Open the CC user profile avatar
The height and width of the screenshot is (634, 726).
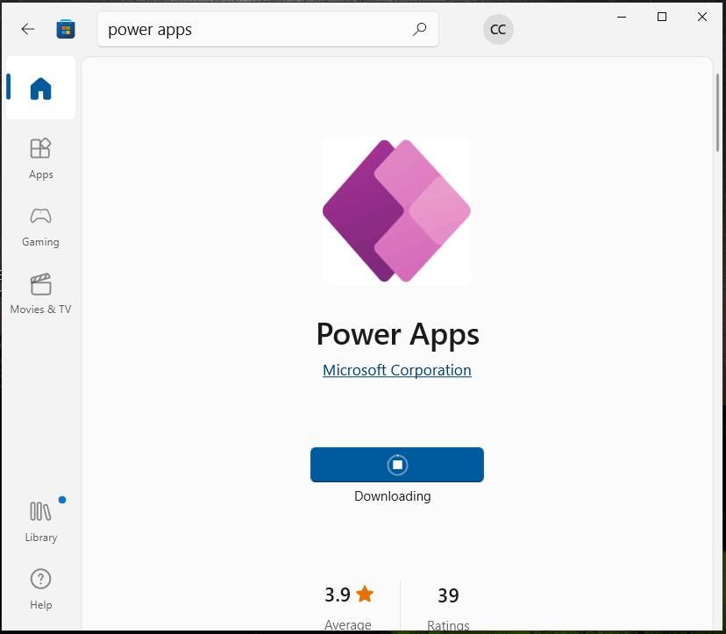coord(498,29)
